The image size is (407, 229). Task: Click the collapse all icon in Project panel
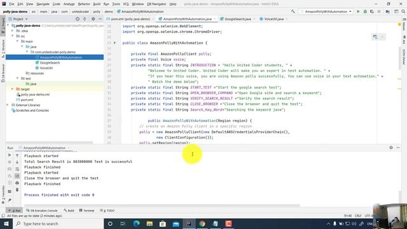(x=85, y=19)
